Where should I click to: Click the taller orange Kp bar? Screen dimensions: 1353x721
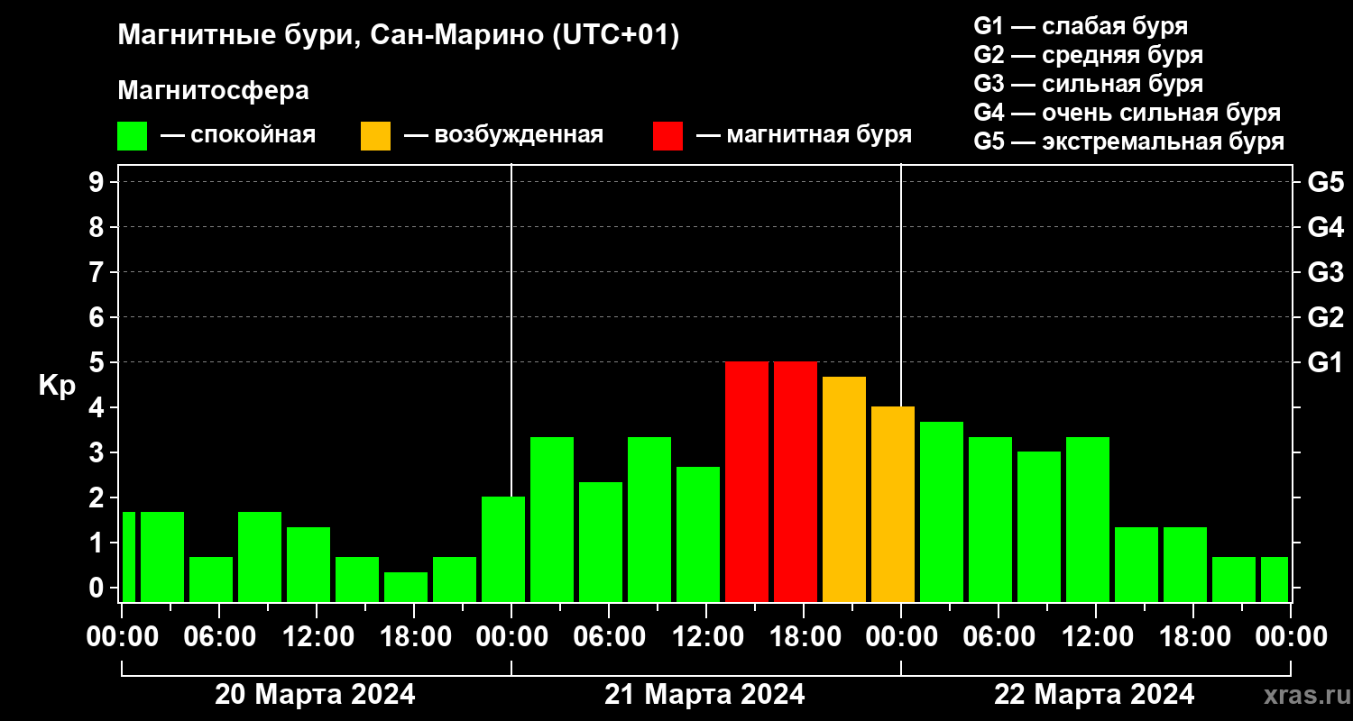tap(844, 489)
